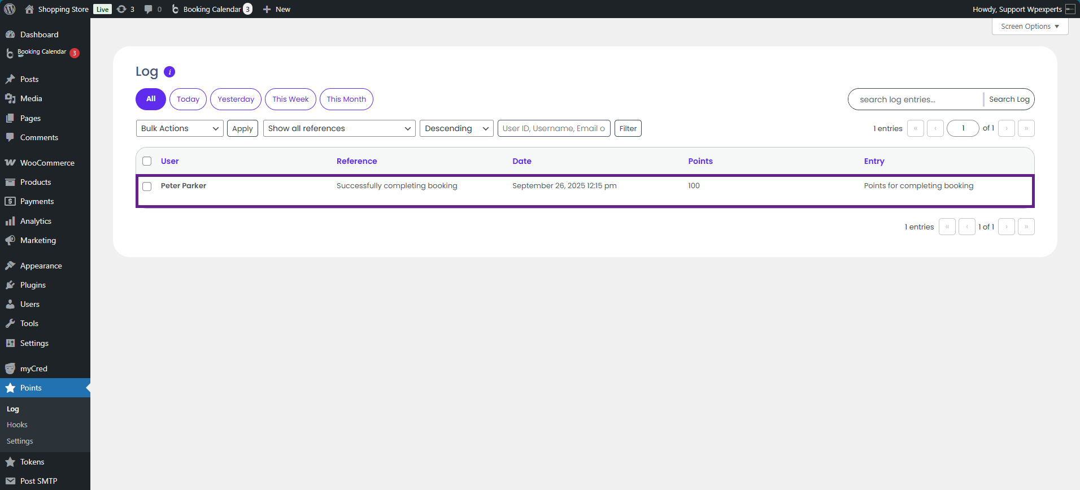Open WooCommerce from the sidebar
This screenshot has height=490, width=1080.
(x=47, y=163)
